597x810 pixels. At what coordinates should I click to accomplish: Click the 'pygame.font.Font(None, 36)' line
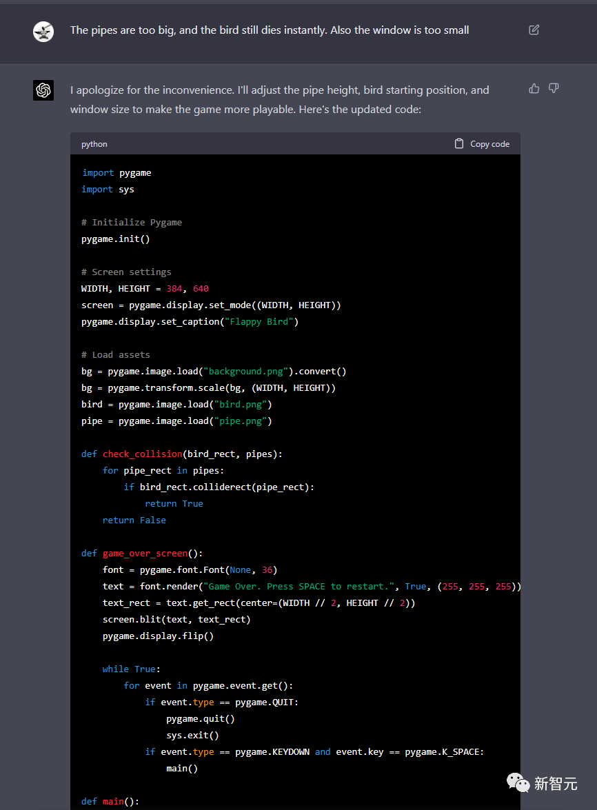(x=190, y=569)
